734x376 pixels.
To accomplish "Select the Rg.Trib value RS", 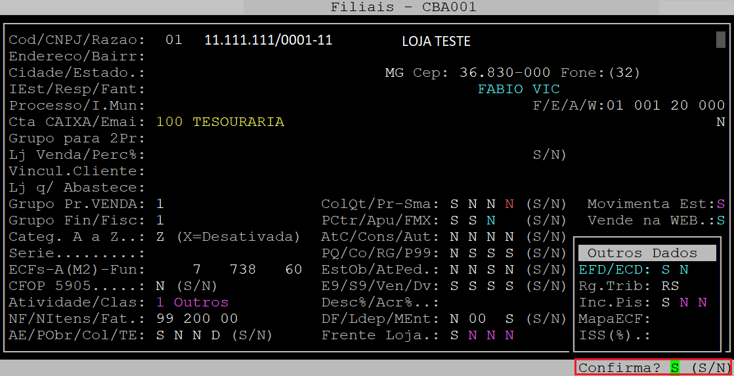I will [670, 286].
